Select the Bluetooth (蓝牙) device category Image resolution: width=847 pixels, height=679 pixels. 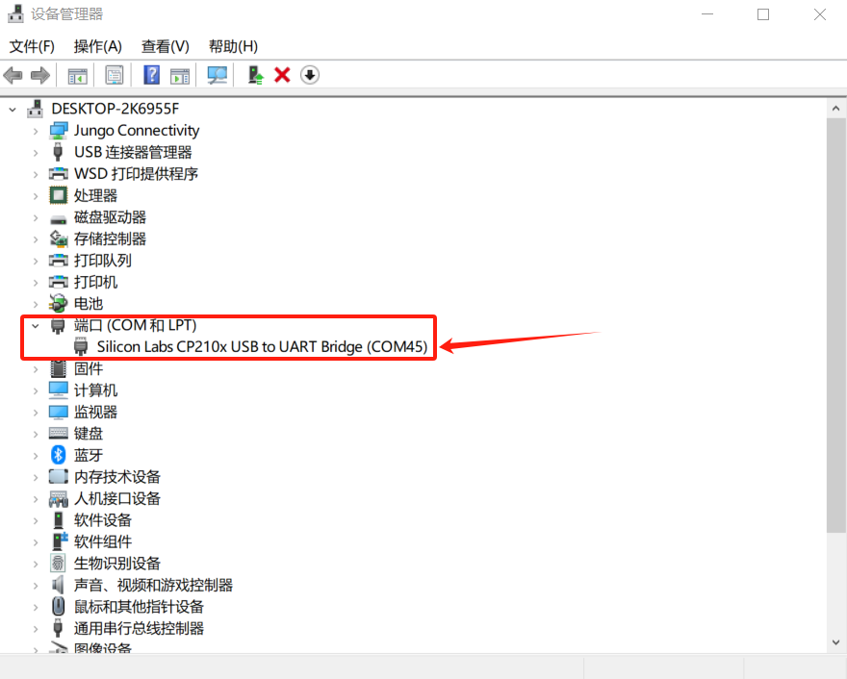(x=88, y=455)
